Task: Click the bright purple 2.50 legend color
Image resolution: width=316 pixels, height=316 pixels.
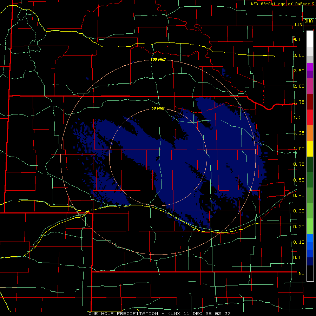Action: tap(310, 67)
